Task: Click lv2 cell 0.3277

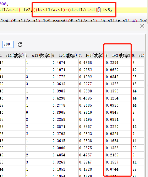Action: click(x=92, y=84)
